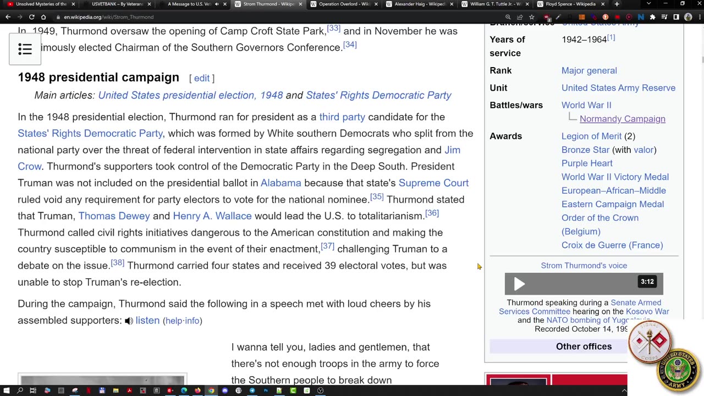Viewport: 704px width, 396px height.
Task: Click the audio player progress bar
Action: coord(583,284)
